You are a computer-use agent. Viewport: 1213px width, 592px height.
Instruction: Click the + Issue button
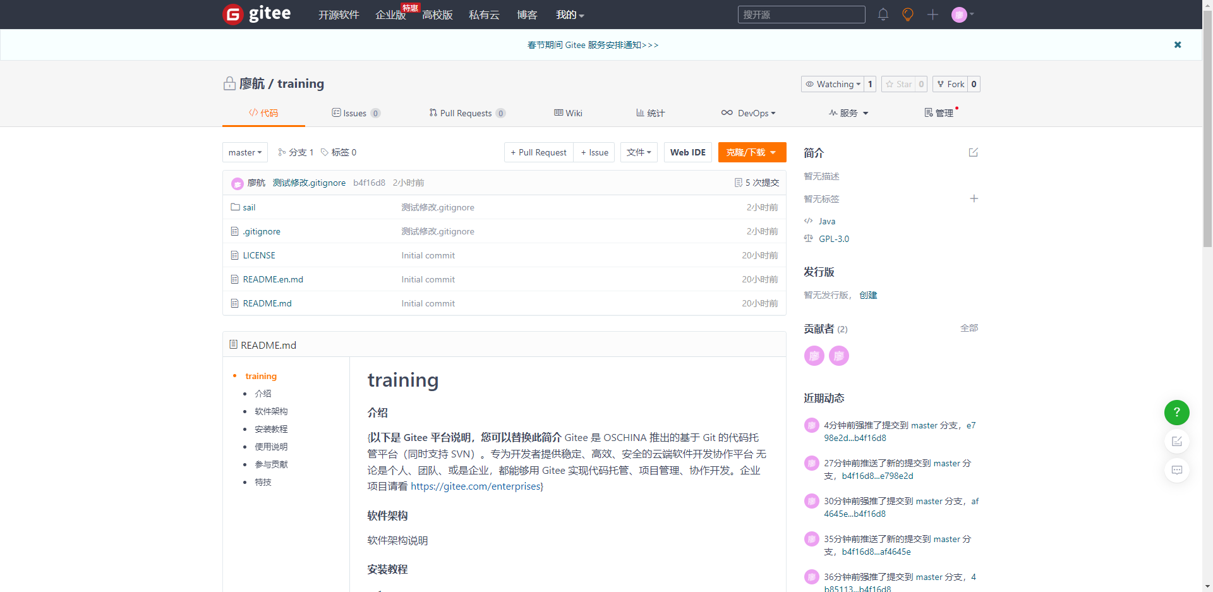[594, 152]
